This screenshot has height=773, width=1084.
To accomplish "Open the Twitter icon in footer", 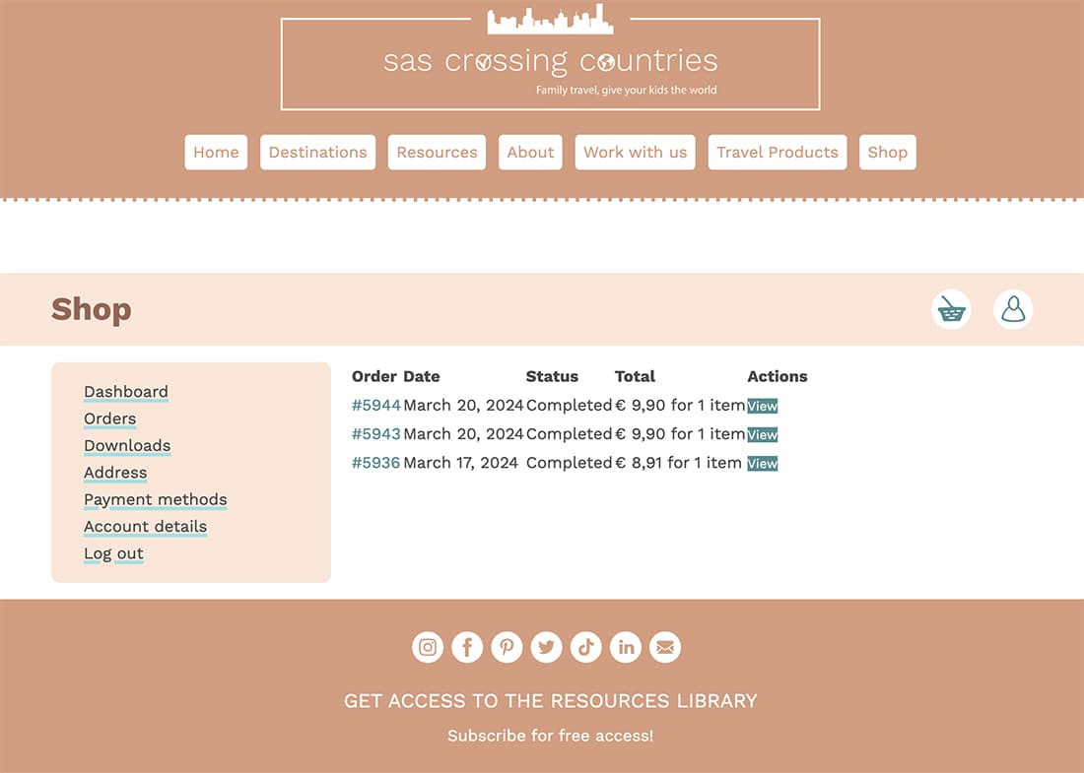I will 546,647.
